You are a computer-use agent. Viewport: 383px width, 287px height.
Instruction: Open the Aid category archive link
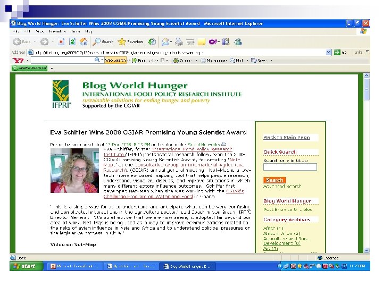click(x=271, y=248)
